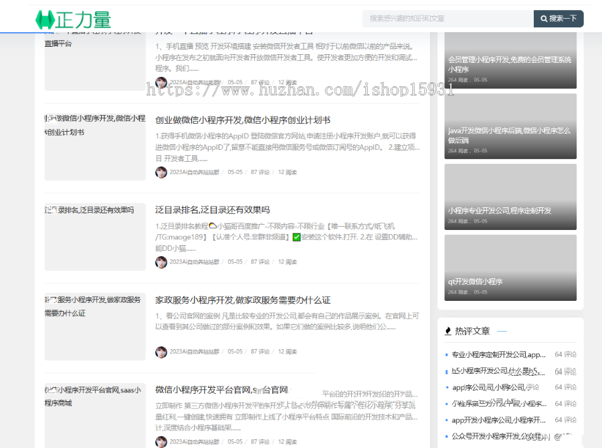
Task: Click the 热评文章 section heading
Action: click(472, 331)
